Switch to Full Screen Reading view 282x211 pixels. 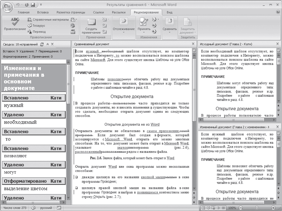coord(208,208)
